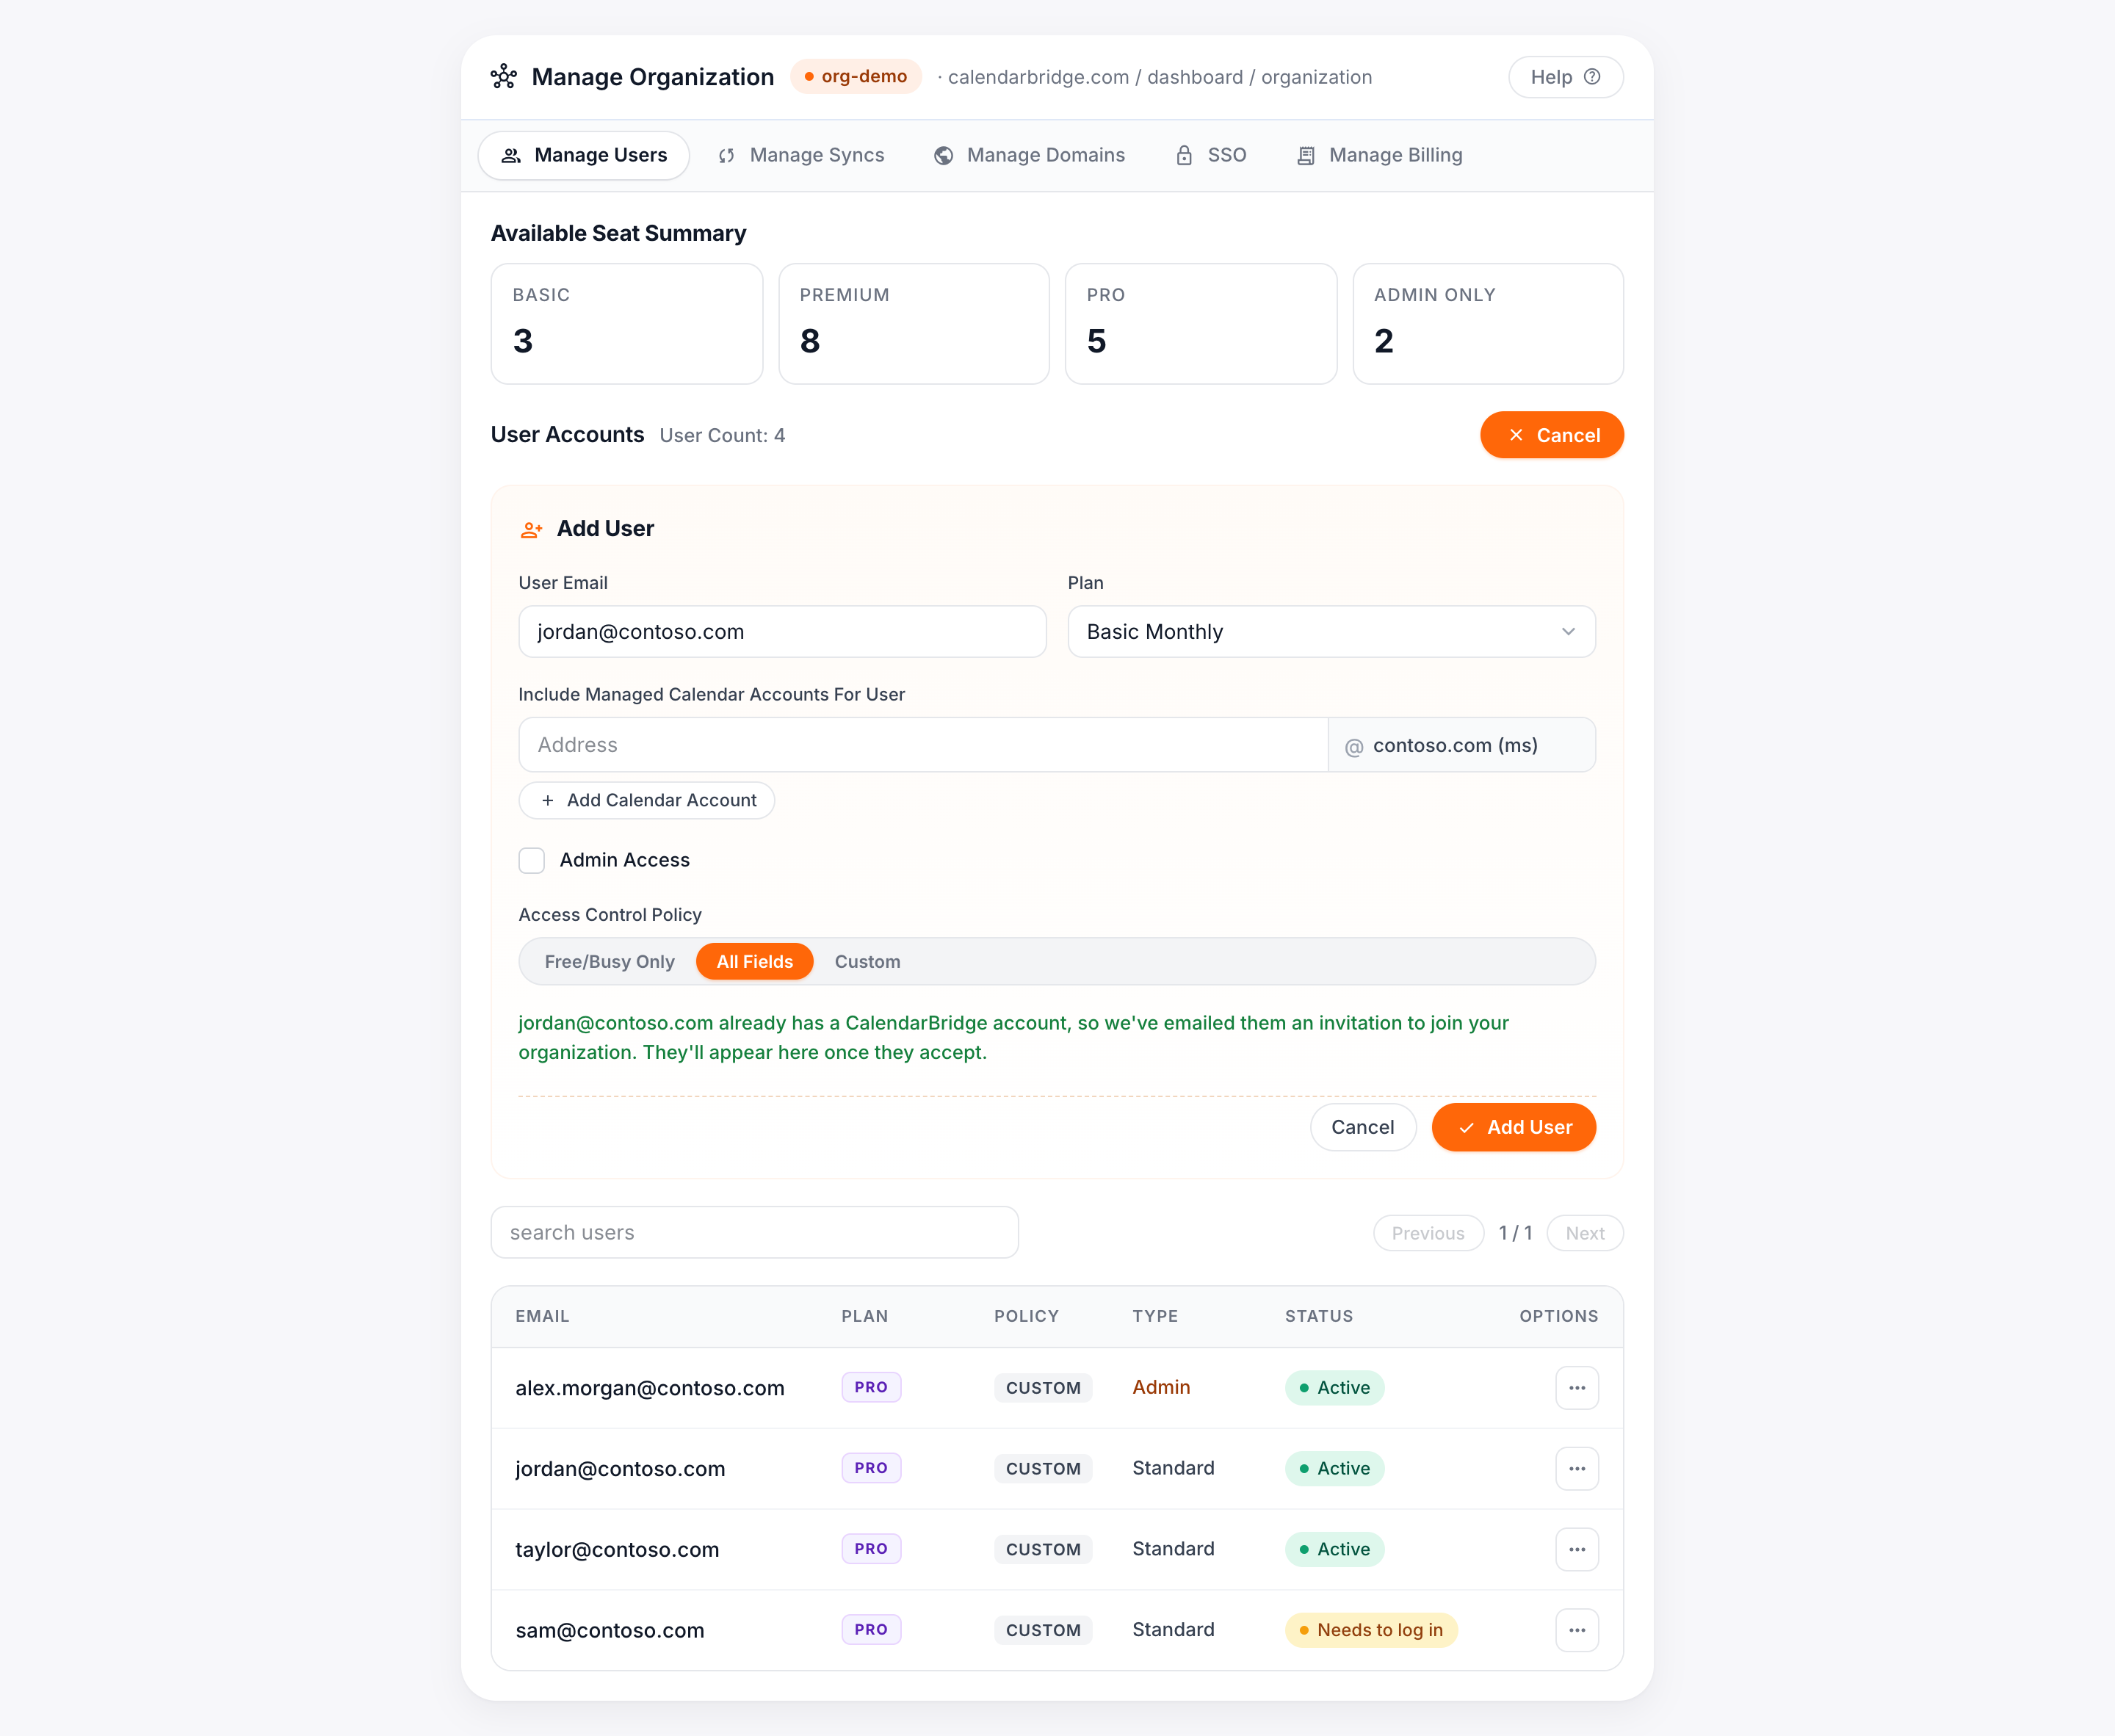Switch to SSO tab
The image size is (2115, 1736).
click(1211, 156)
